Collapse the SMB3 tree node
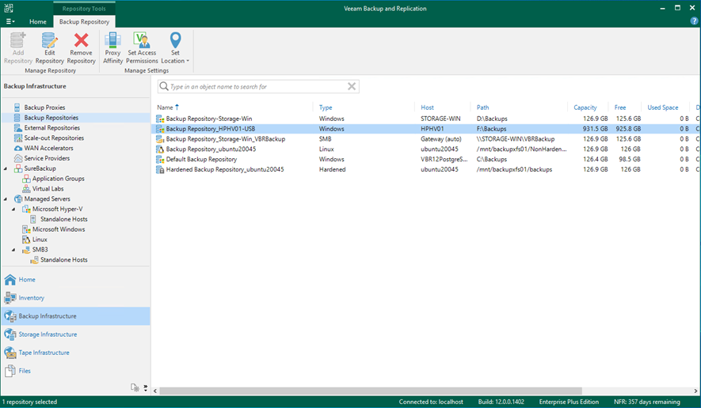Image resolution: width=701 pixels, height=408 pixels. [13, 250]
